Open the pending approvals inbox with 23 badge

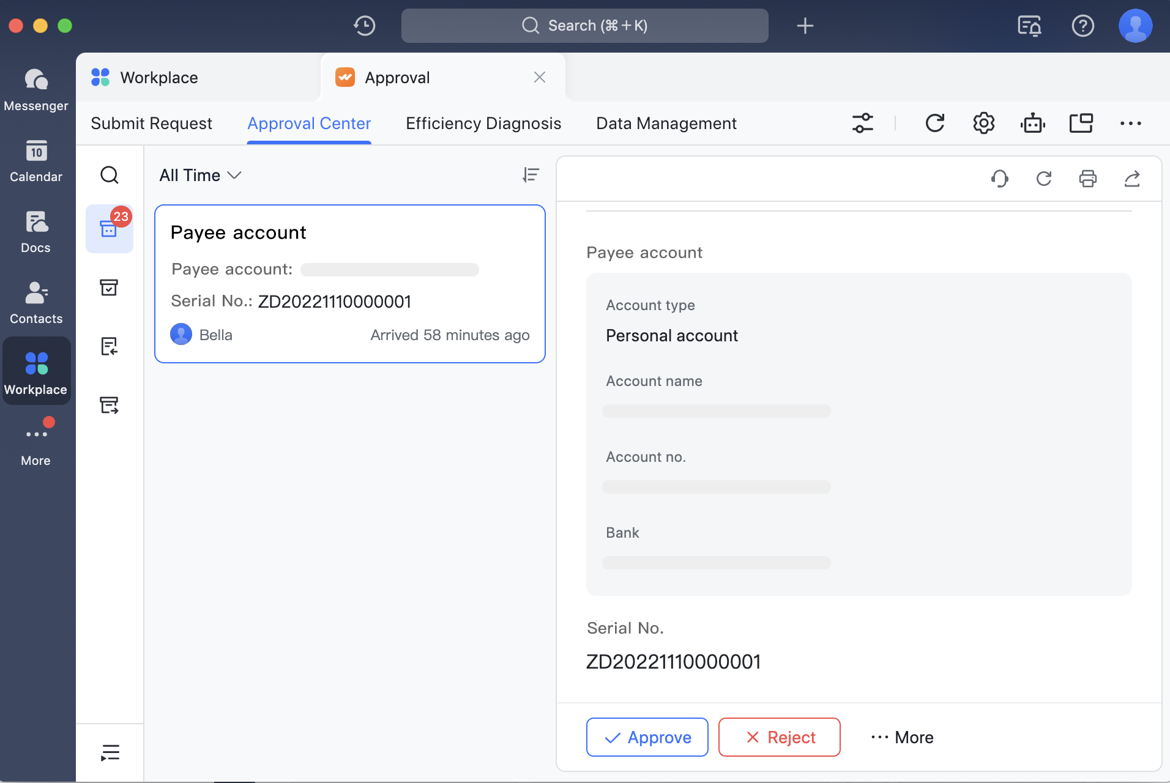pos(110,228)
